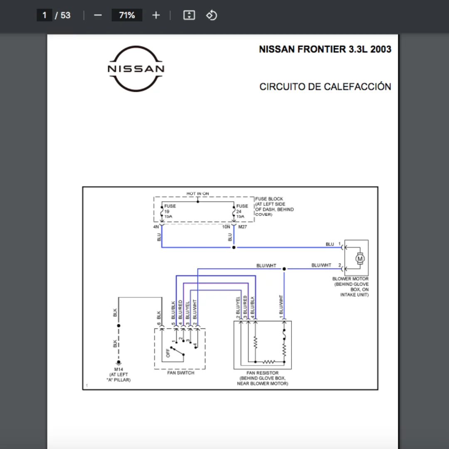This screenshot has width=449, height=449.
Task: Click the FUSE BLOCK description text
Action: point(274,207)
